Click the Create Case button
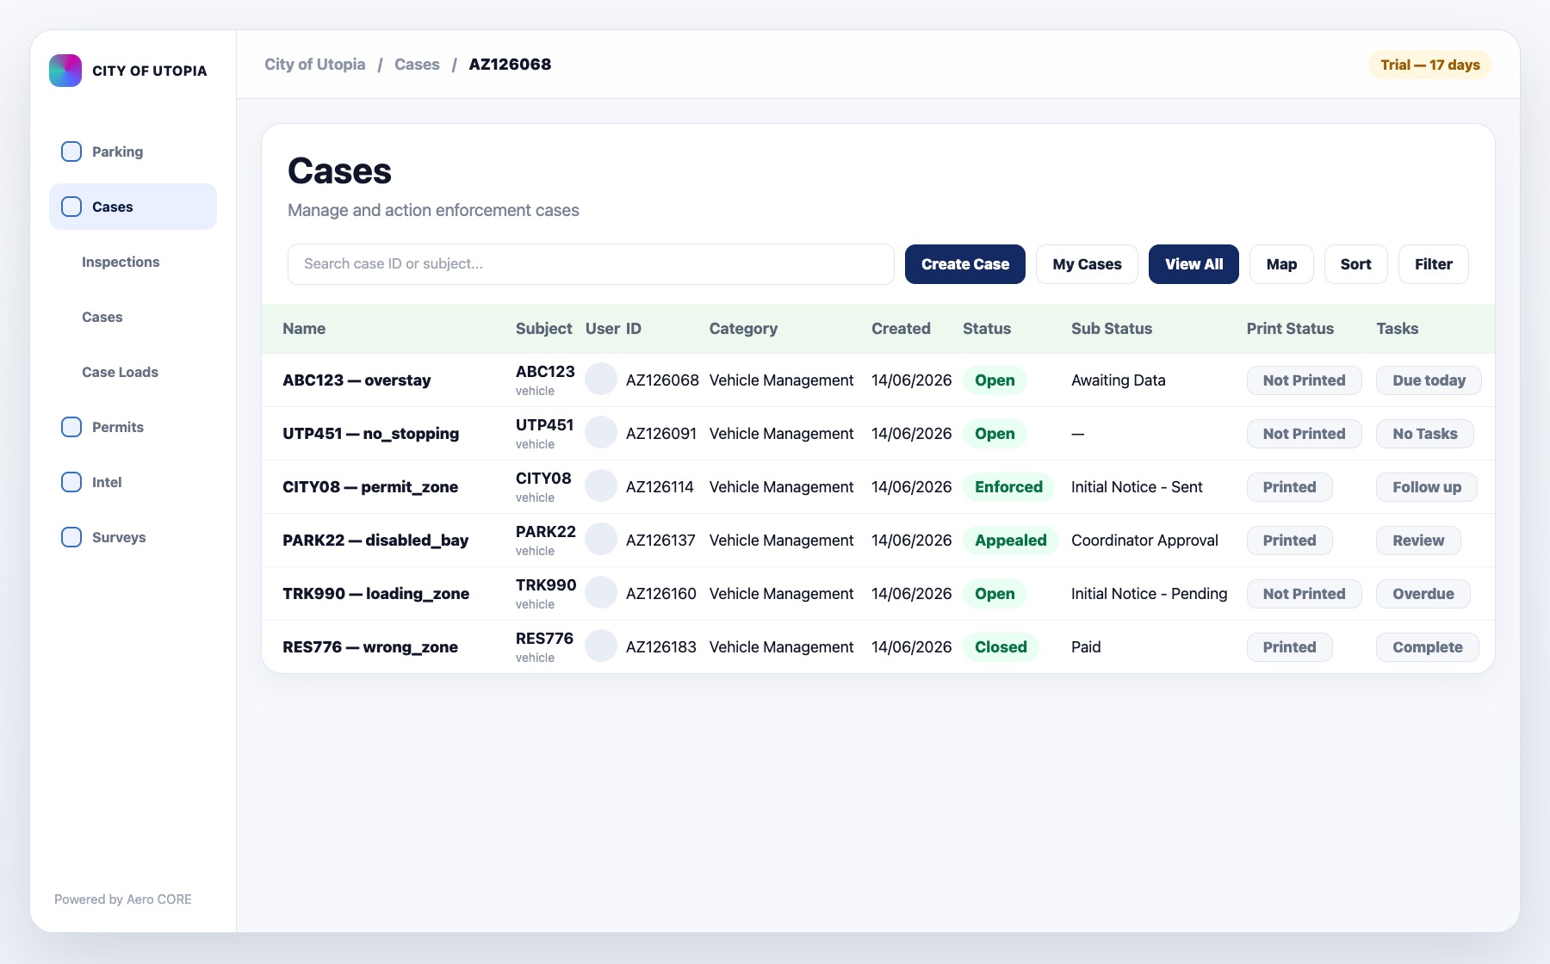Image resolution: width=1550 pixels, height=964 pixels. coord(965,264)
